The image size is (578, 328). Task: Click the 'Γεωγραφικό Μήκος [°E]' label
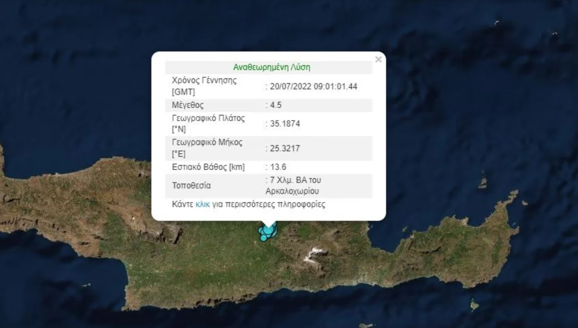(207, 148)
